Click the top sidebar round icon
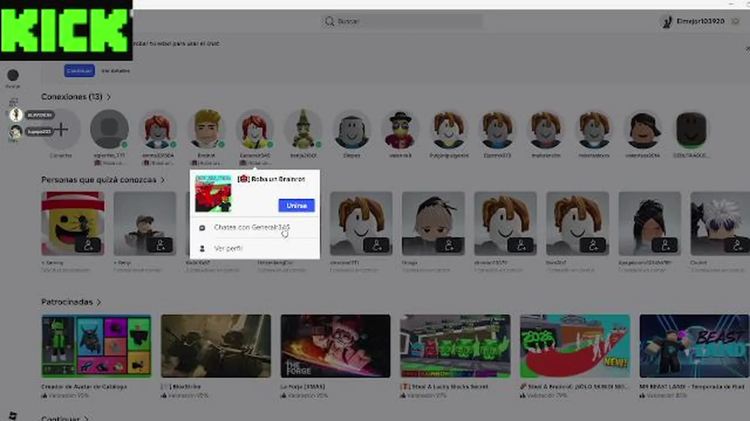This screenshot has width=750, height=421. pyautogui.click(x=13, y=75)
